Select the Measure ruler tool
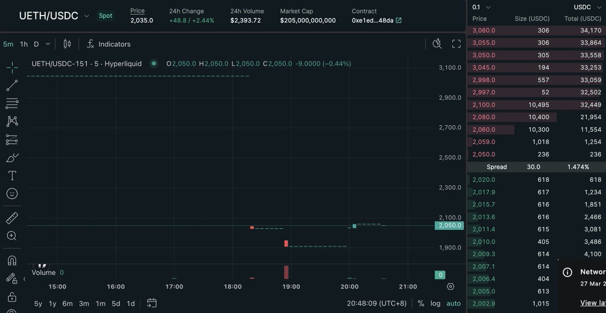This screenshot has height=313, width=606. click(x=11, y=218)
